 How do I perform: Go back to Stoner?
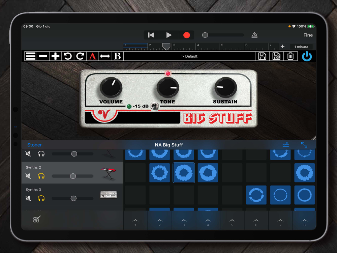[34, 145]
